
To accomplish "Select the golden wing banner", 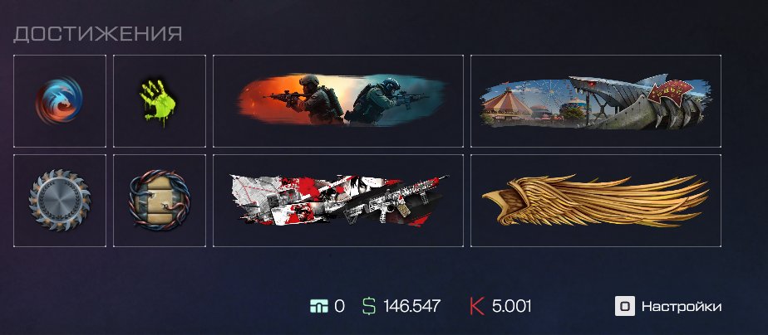I will coord(596,200).
